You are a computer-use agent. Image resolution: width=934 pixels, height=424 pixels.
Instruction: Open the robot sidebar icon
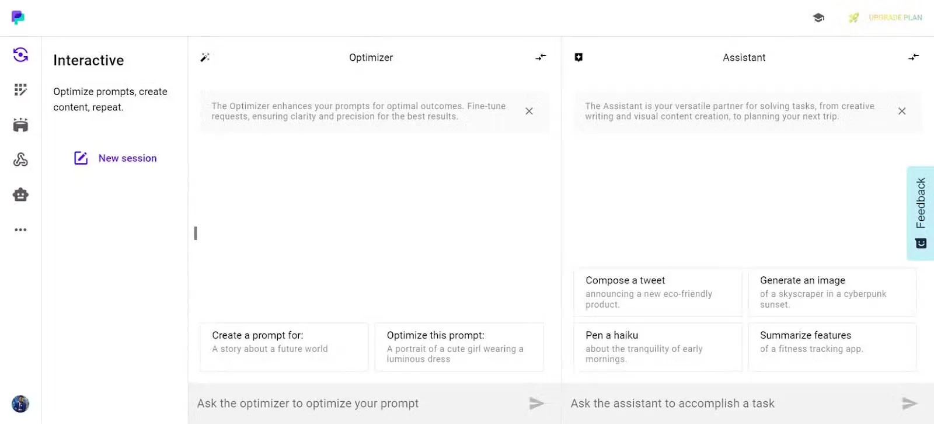[20, 194]
